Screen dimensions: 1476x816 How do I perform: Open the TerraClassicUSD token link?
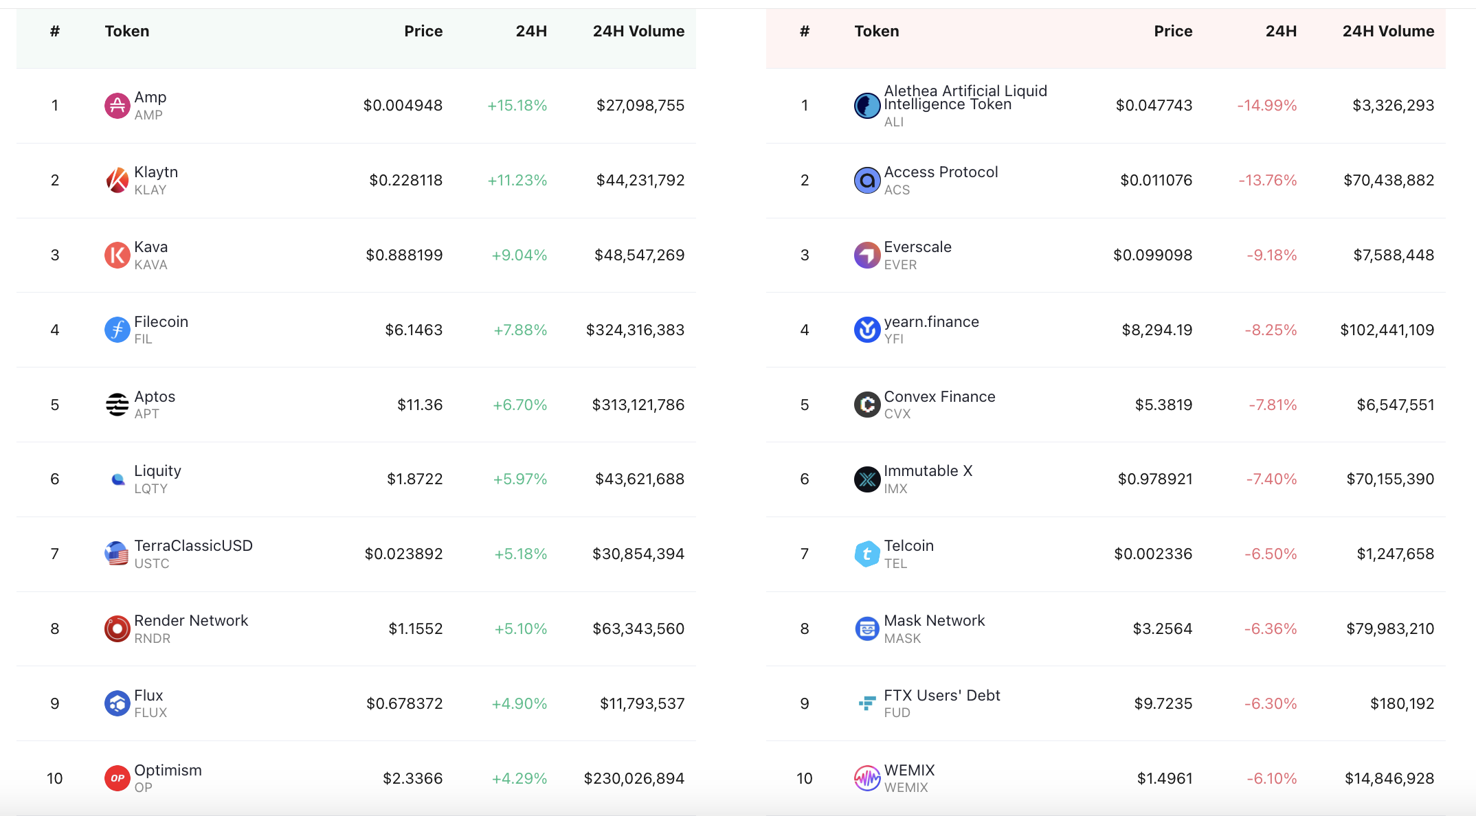pos(193,546)
